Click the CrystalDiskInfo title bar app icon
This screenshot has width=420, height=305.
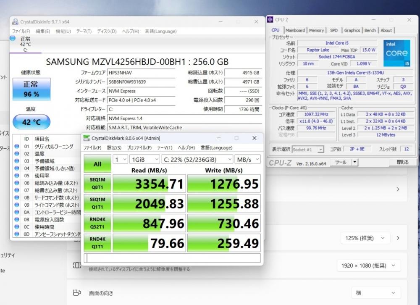pos(15,22)
